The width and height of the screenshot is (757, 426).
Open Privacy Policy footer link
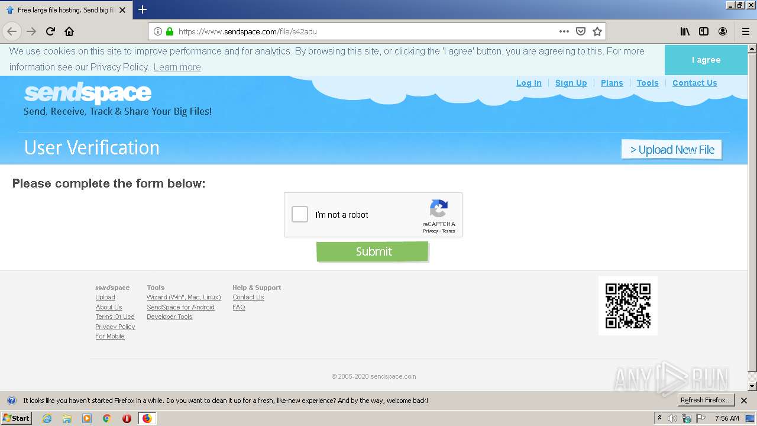tap(115, 327)
